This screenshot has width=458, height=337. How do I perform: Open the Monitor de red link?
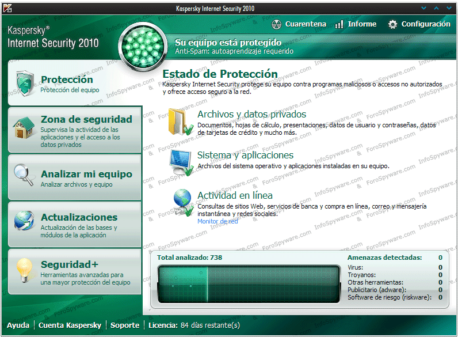coord(217,221)
